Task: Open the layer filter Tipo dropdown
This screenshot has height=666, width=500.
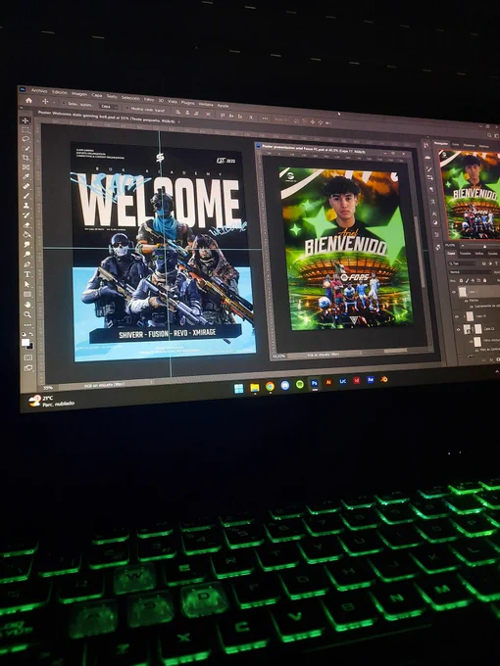Action: pyautogui.click(x=462, y=263)
